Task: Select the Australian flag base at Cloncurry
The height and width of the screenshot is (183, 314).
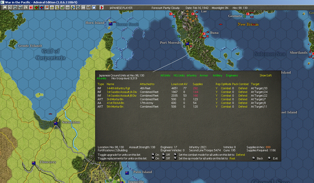Action: 34,163
